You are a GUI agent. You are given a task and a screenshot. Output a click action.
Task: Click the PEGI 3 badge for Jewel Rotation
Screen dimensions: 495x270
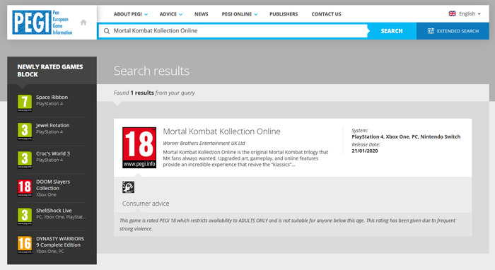(25, 131)
